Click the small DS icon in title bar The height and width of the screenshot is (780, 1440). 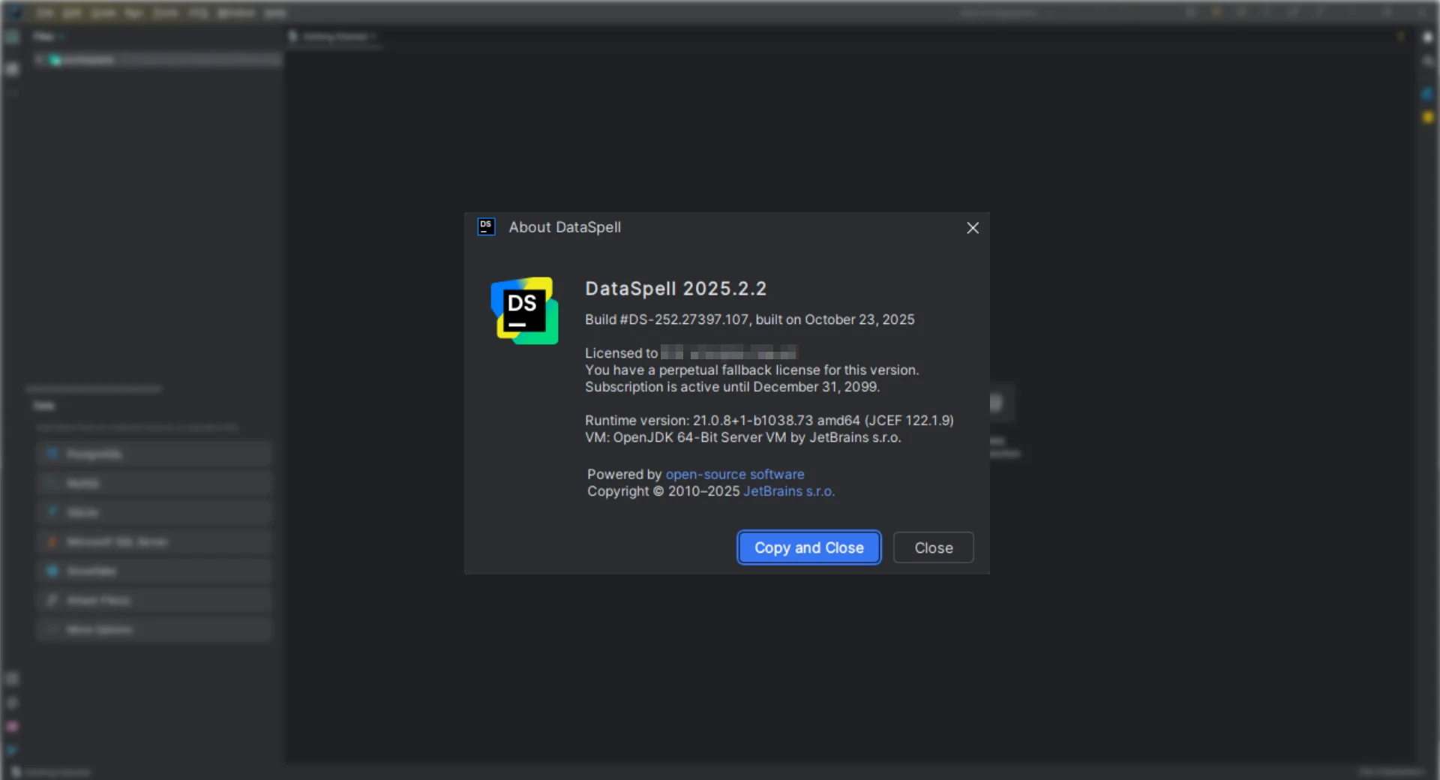click(x=486, y=227)
